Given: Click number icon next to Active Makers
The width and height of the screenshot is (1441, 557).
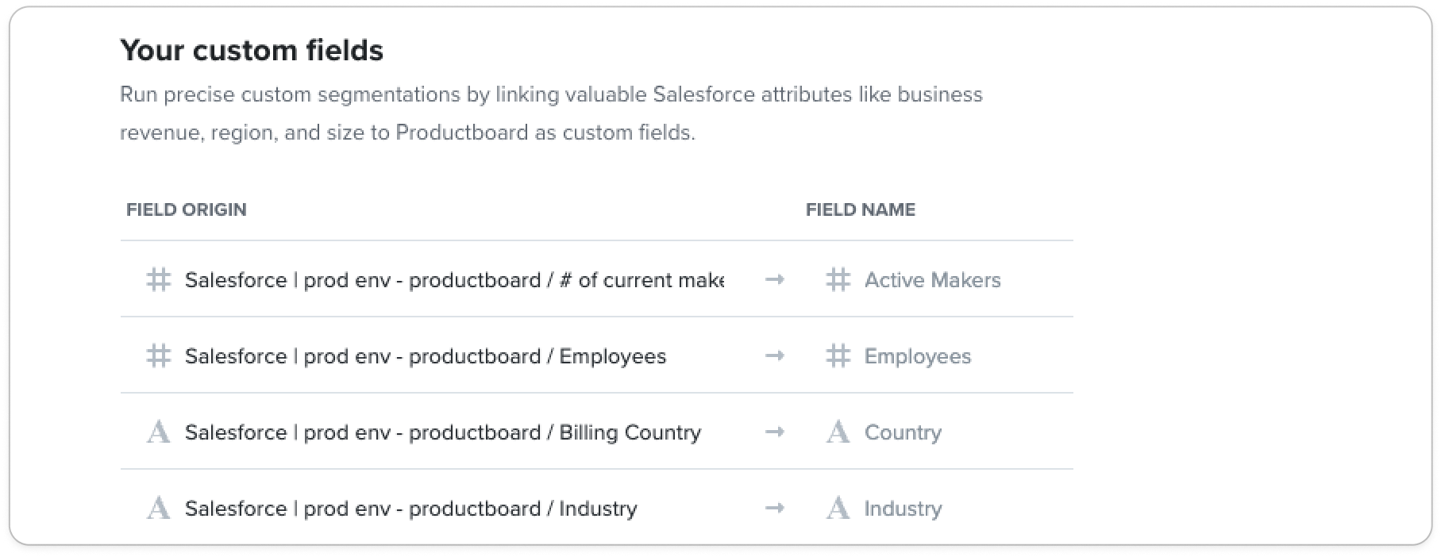Looking at the screenshot, I should click(x=838, y=279).
